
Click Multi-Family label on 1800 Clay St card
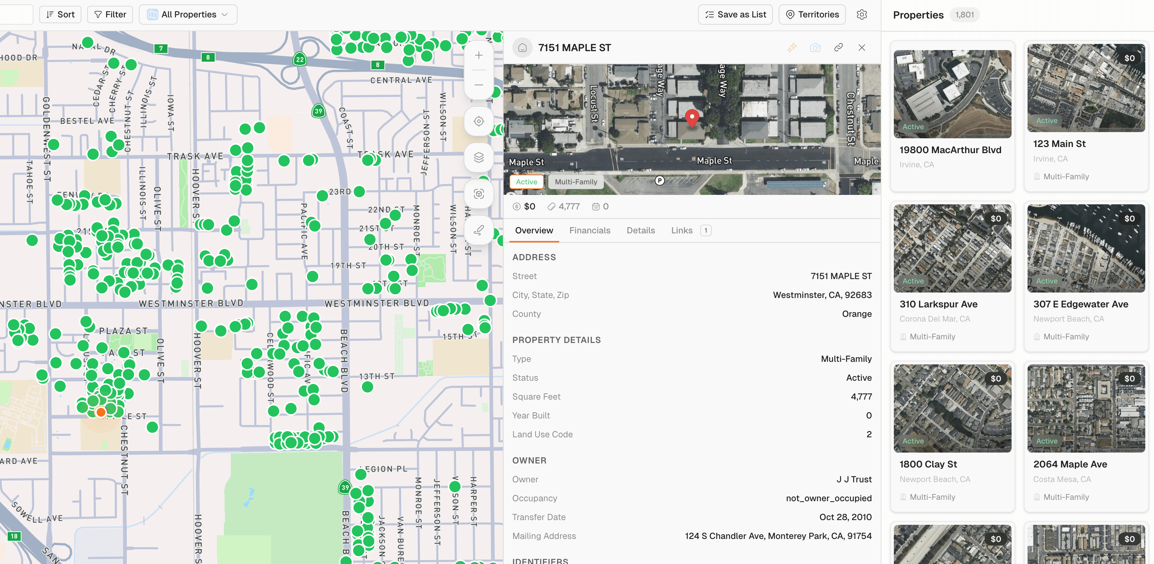coord(932,497)
